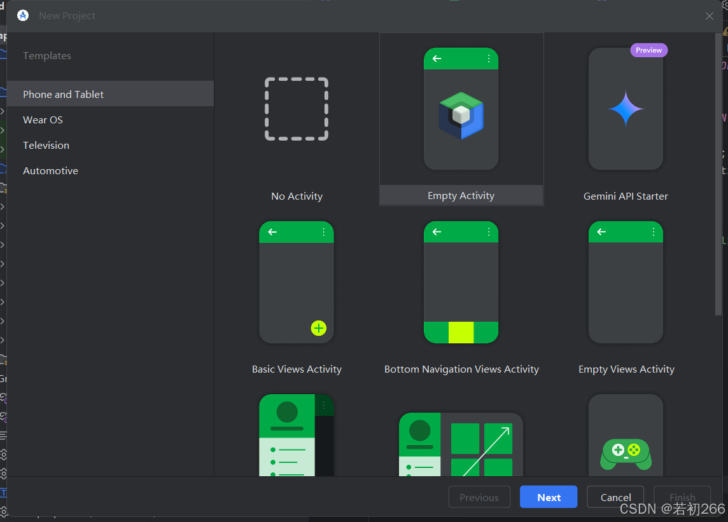Click the Preview badge on Gemini template
The image size is (728, 522).
click(648, 50)
